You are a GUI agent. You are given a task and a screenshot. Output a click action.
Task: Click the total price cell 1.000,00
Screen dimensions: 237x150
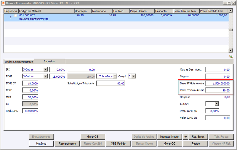[222, 15]
